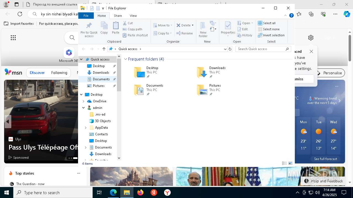Dismiss the Edge notification popup close
Viewport: 353px width, 198px height.
click(311, 51)
